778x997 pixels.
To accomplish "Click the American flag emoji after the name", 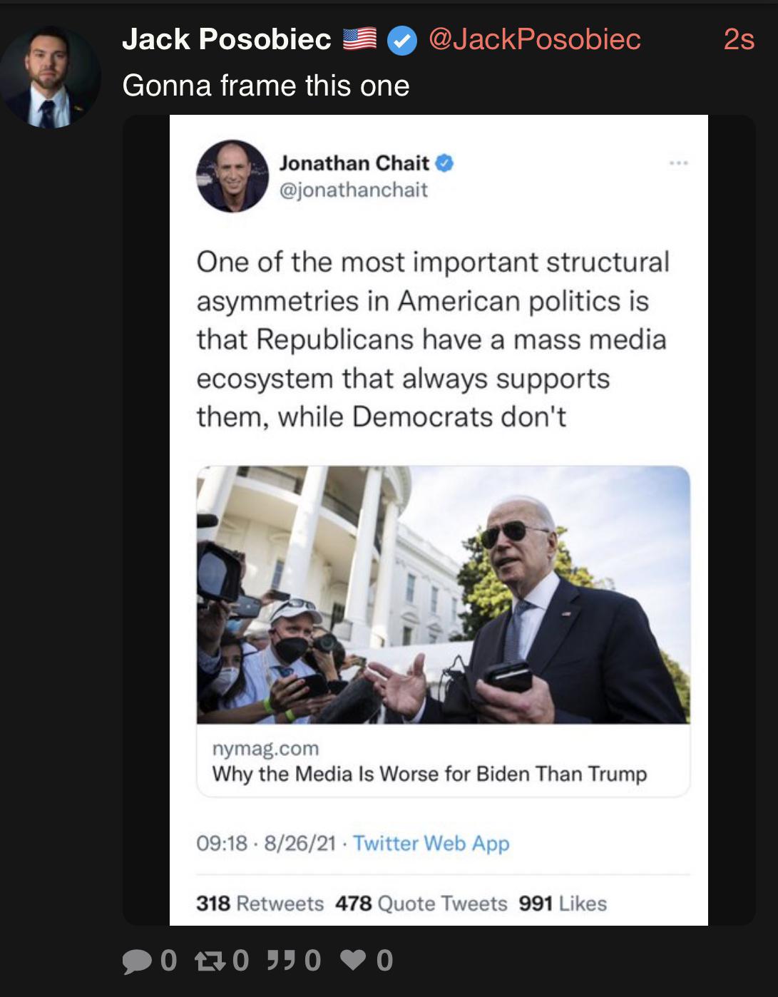I will [x=360, y=39].
